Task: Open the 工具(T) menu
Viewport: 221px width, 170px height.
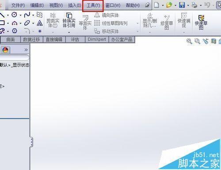Action: (x=93, y=6)
